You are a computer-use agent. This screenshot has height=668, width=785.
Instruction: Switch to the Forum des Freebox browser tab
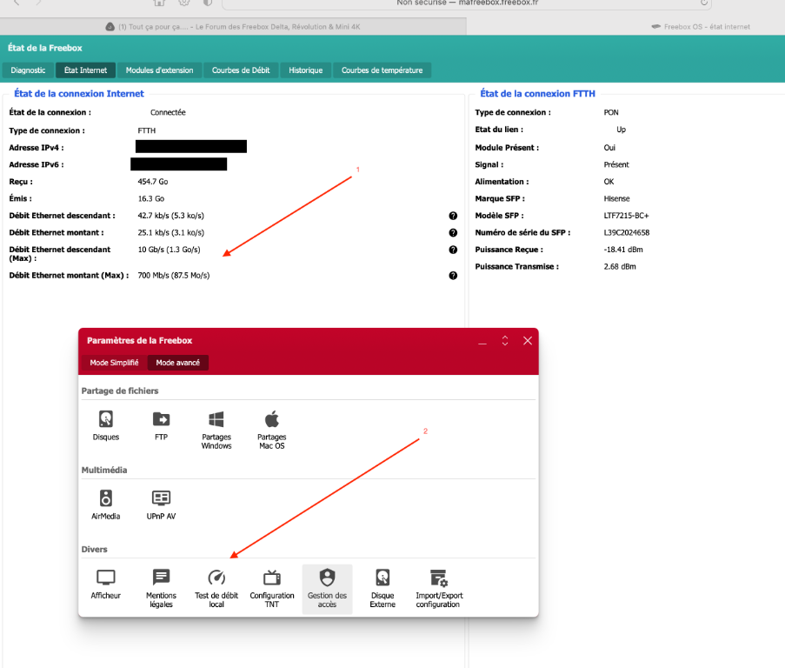tap(233, 27)
